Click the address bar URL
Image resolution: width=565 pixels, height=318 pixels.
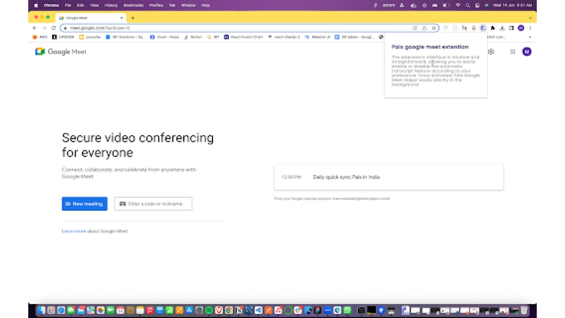pos(100,28)
